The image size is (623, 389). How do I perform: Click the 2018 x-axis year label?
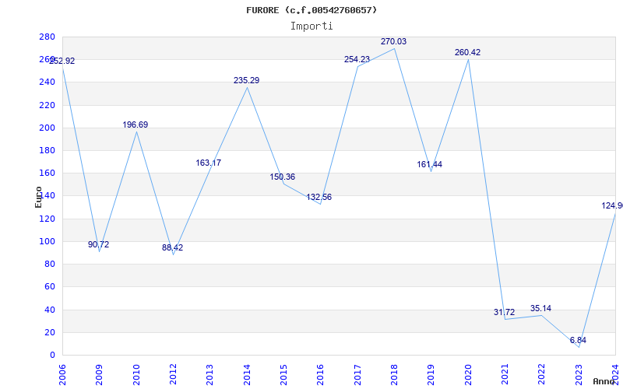tap(395, 375)
